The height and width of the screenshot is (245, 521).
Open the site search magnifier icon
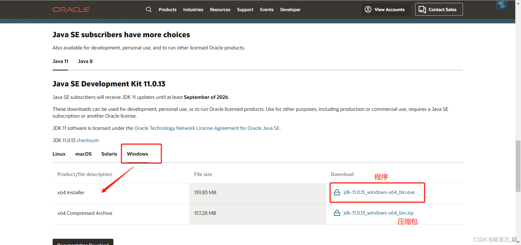tap(149, 10)
